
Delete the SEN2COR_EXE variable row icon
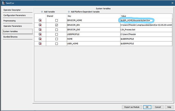click(x=40, y=30)
